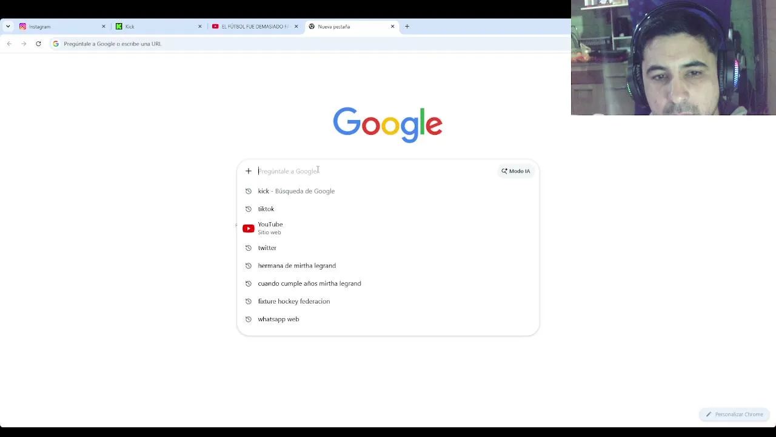The width and height of the screenshot is (776, 437).
Task: Choose the whatsapp web suggestion
Action: point(388,319)
